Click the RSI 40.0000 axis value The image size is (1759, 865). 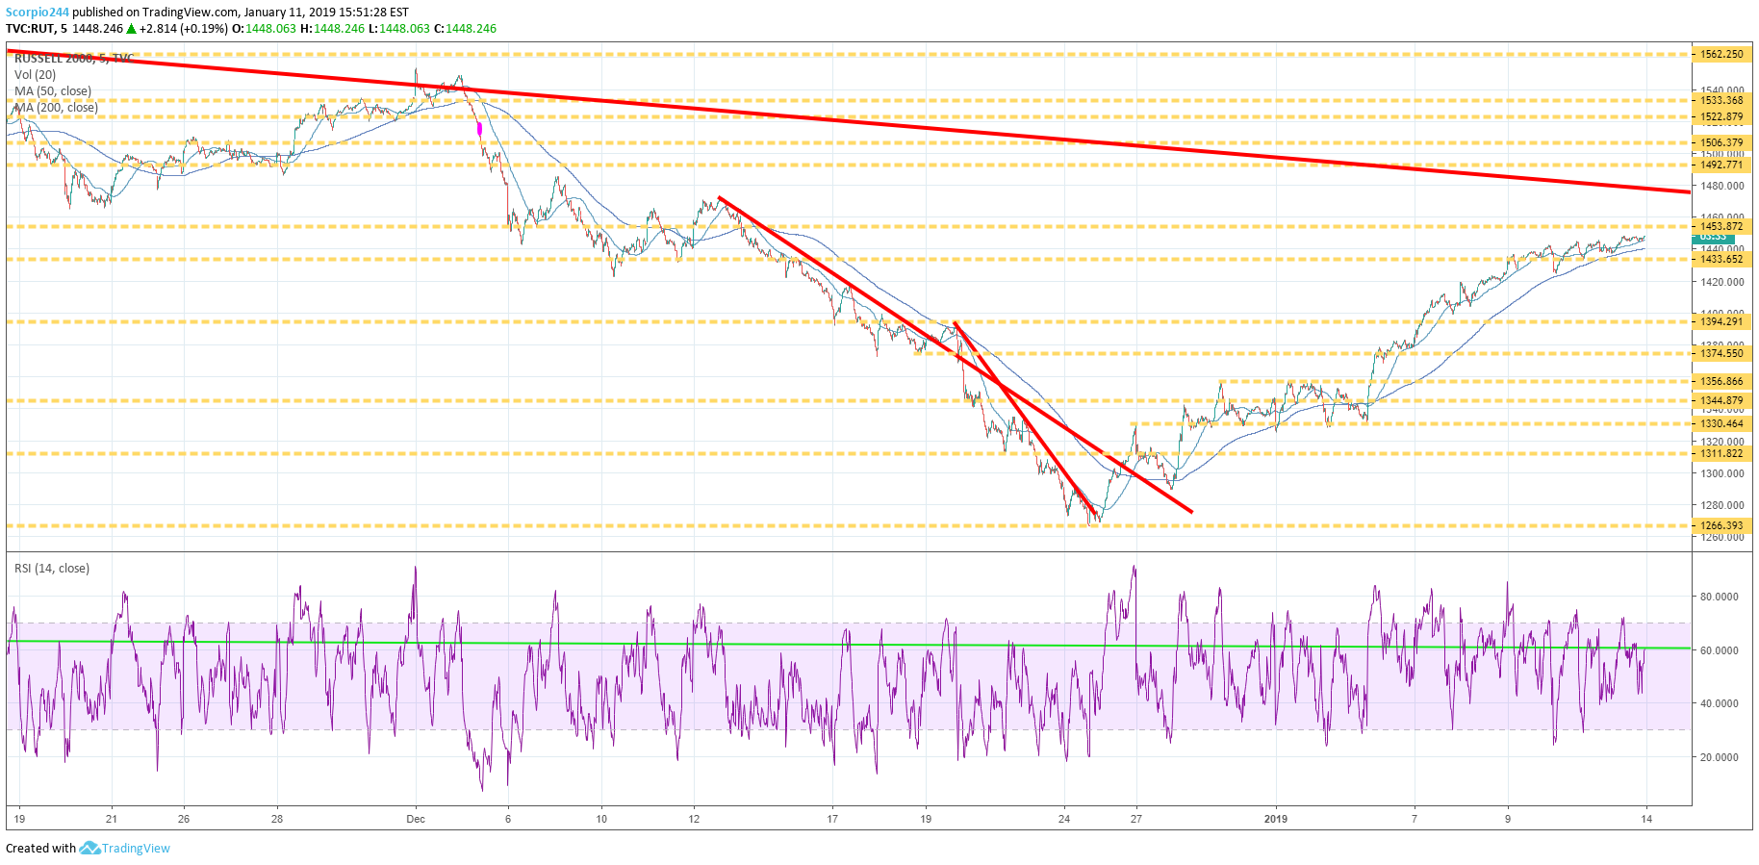pyautogui.click(x=1719, y=703)
